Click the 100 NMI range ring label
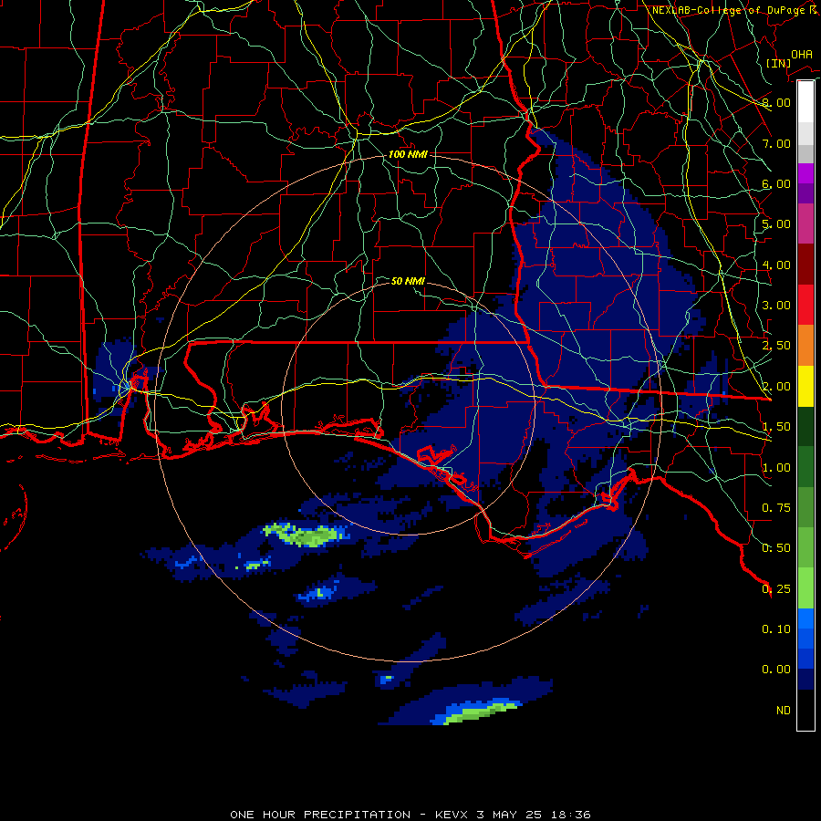Screen dimensions: 821x821 [x=408, y=154]
